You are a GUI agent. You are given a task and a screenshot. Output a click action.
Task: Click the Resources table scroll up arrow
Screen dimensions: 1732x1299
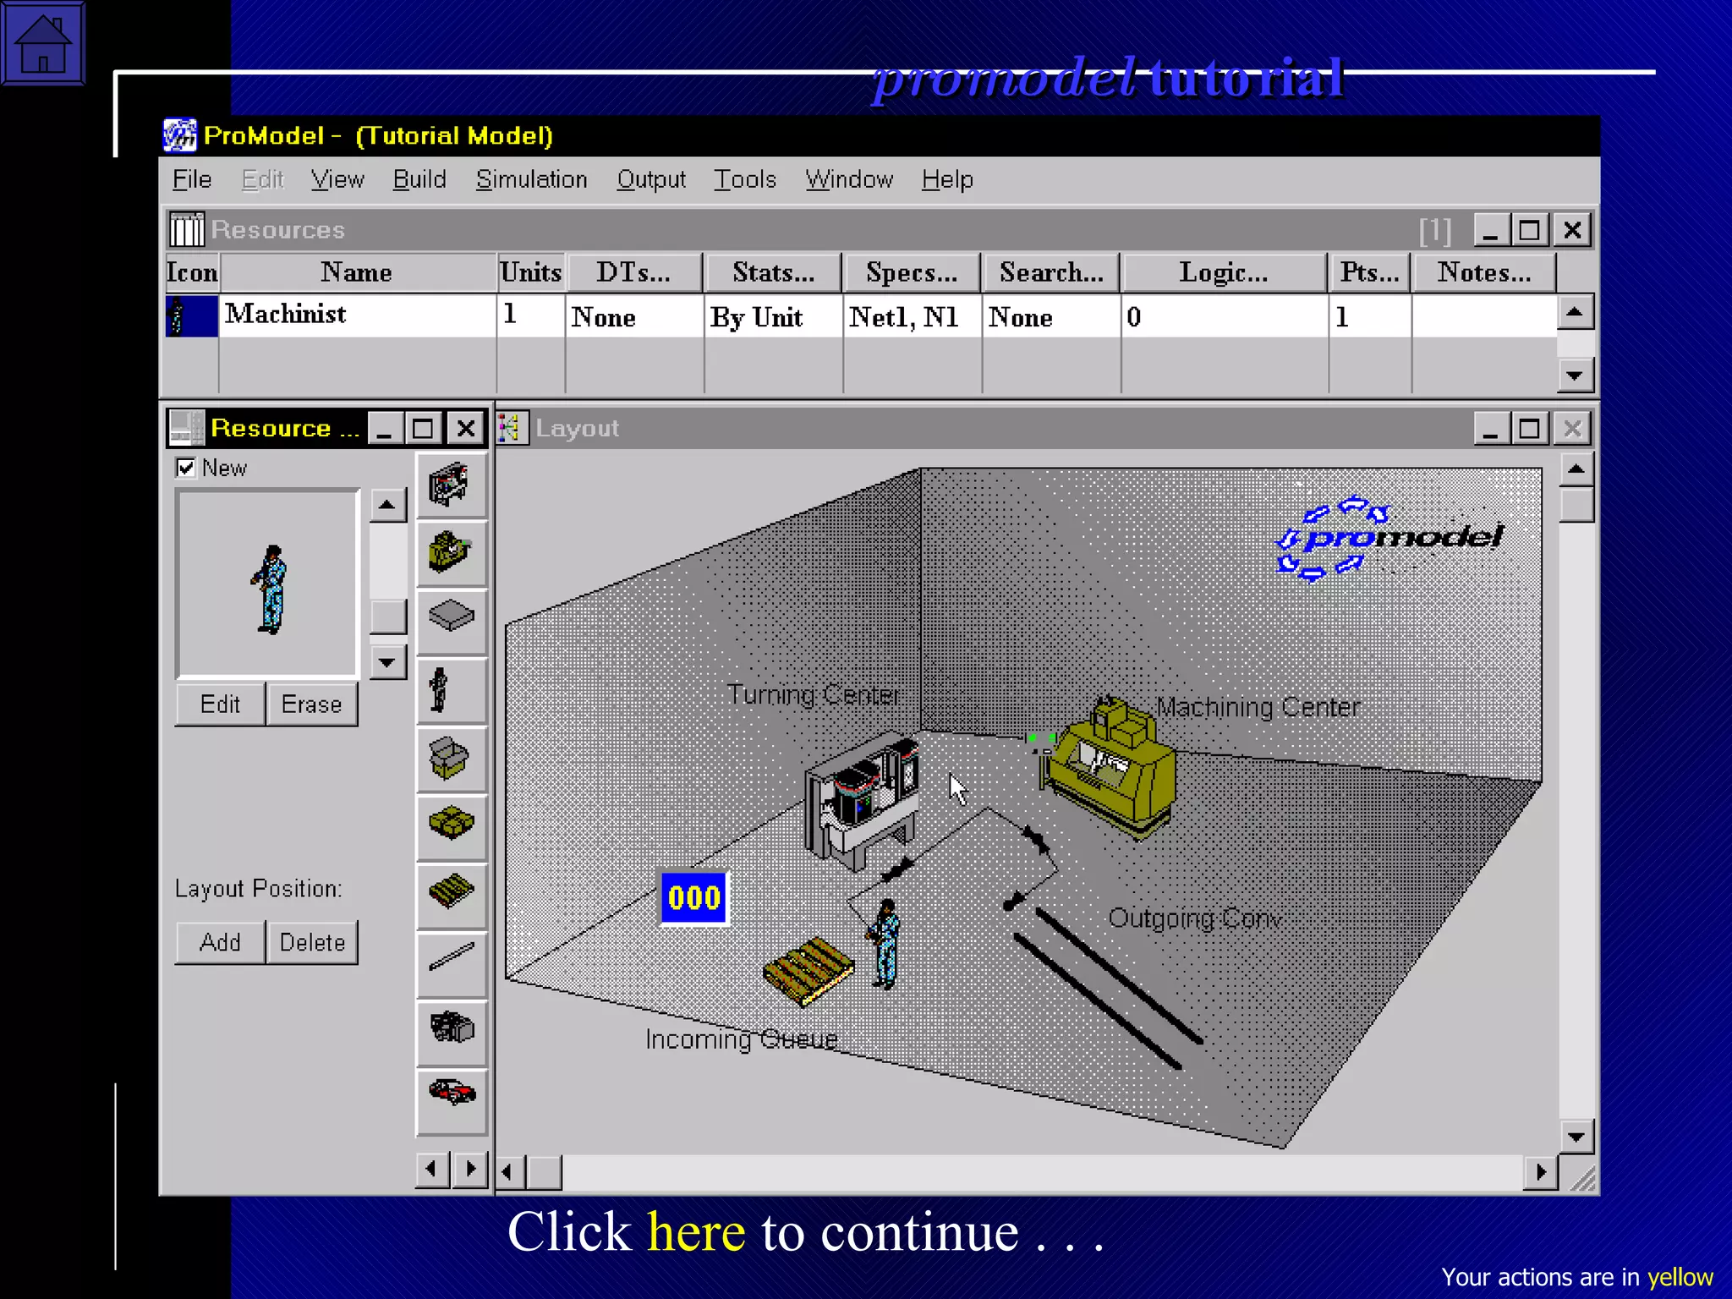1575,312
